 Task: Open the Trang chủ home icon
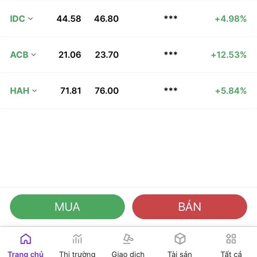(26, 239)
